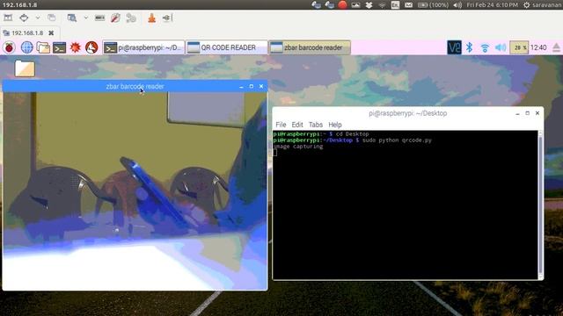Image resolution: width=563 pixels, height=316 pixels.
Task: Open the battery (100%) indicator
Action: point(433,4)
